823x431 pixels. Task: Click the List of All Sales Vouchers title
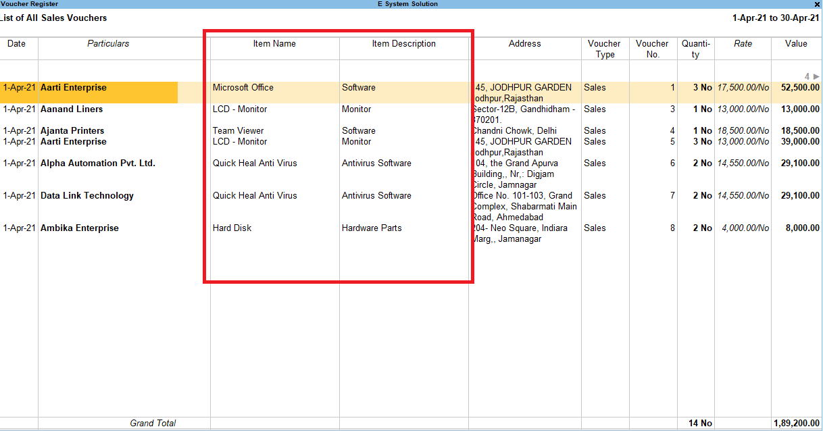(x=53, y=18)
